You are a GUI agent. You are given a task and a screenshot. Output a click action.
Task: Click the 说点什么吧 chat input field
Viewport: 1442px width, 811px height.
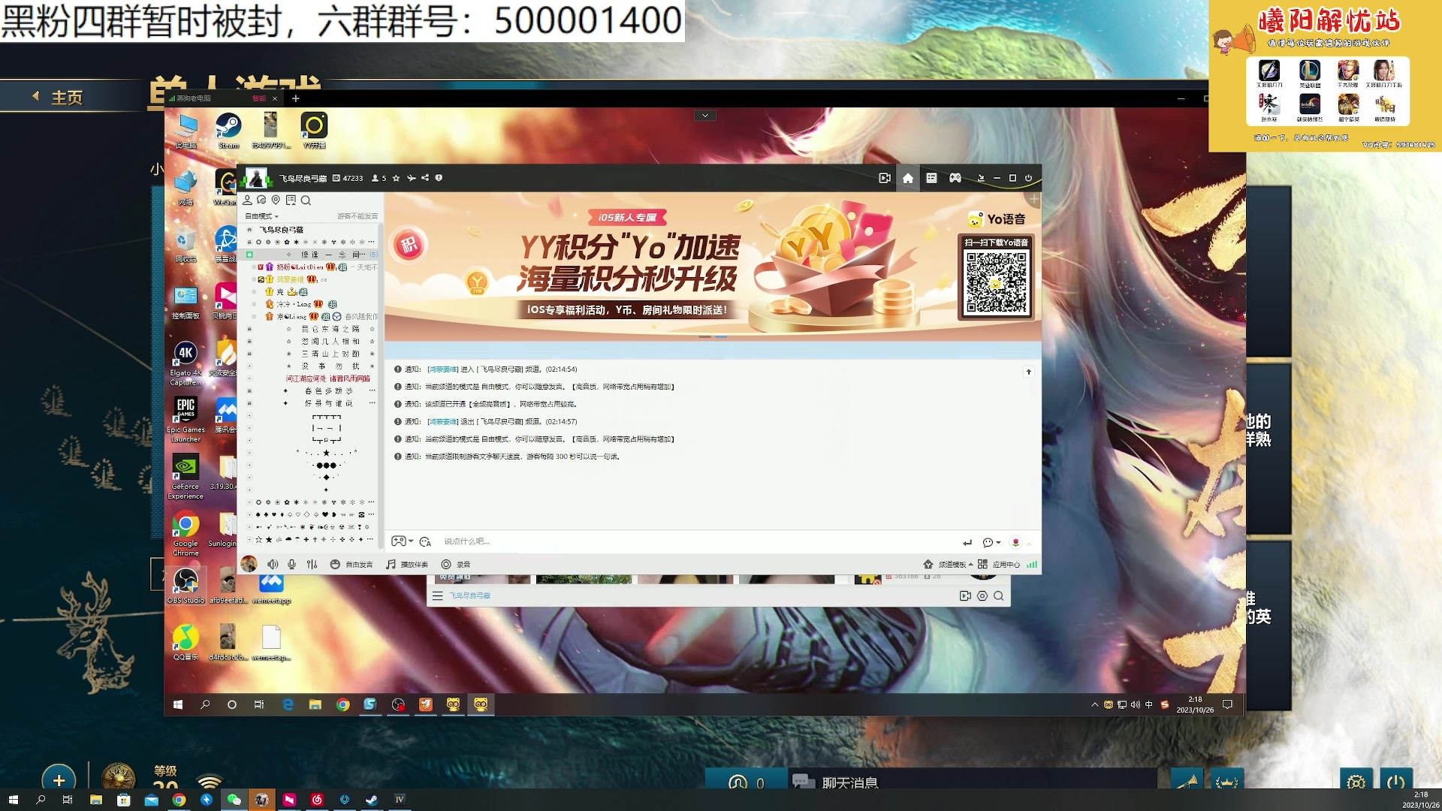[526, 541]
